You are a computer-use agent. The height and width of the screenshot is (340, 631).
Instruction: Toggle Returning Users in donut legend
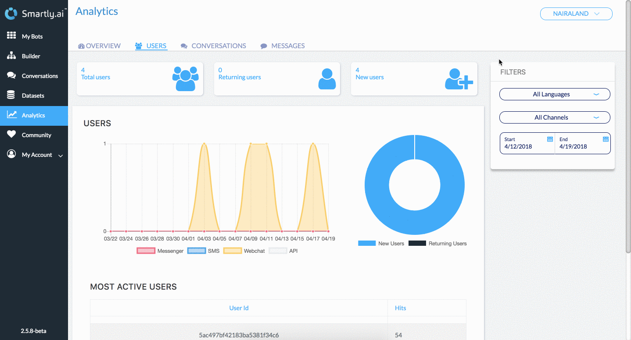[437, 243]
